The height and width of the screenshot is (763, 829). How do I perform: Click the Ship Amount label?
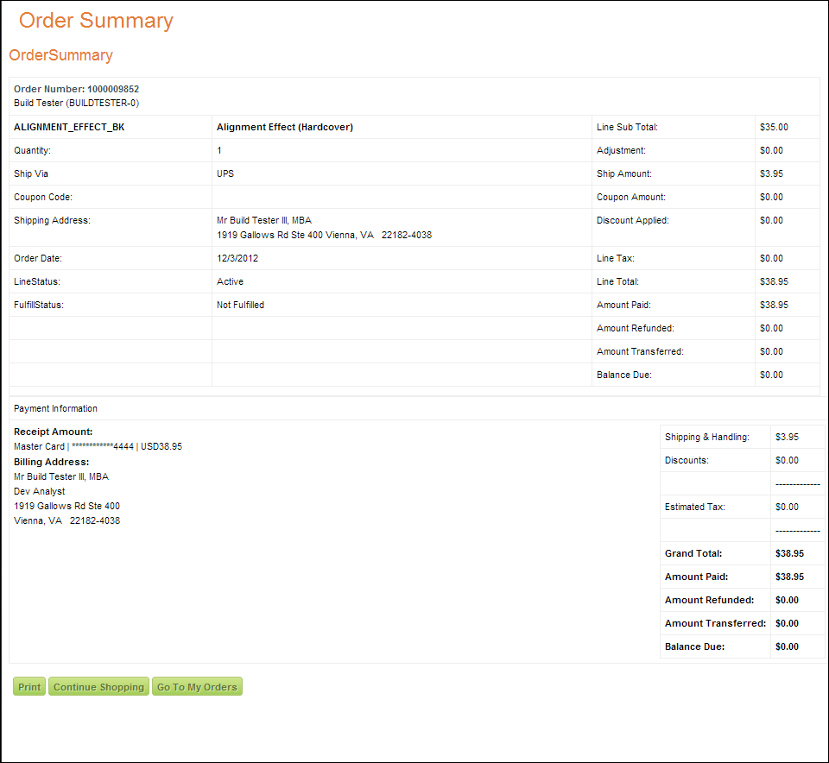623,173
